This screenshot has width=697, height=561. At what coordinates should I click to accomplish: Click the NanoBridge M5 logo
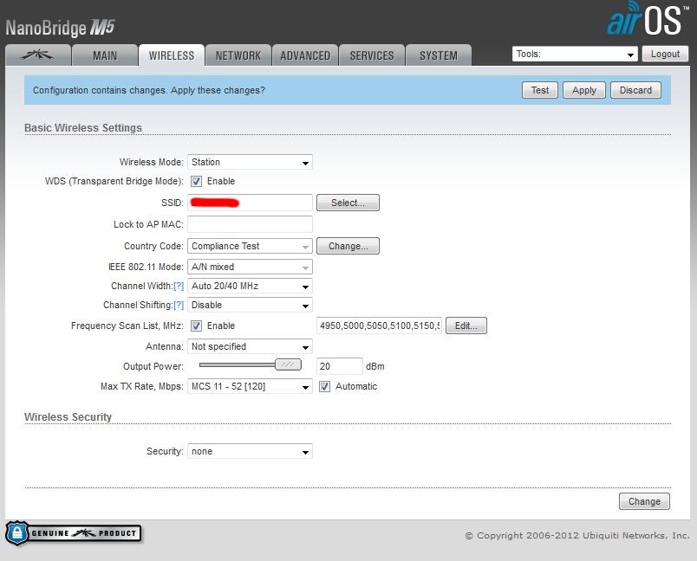pyautogui.click(x=60, y=28)
